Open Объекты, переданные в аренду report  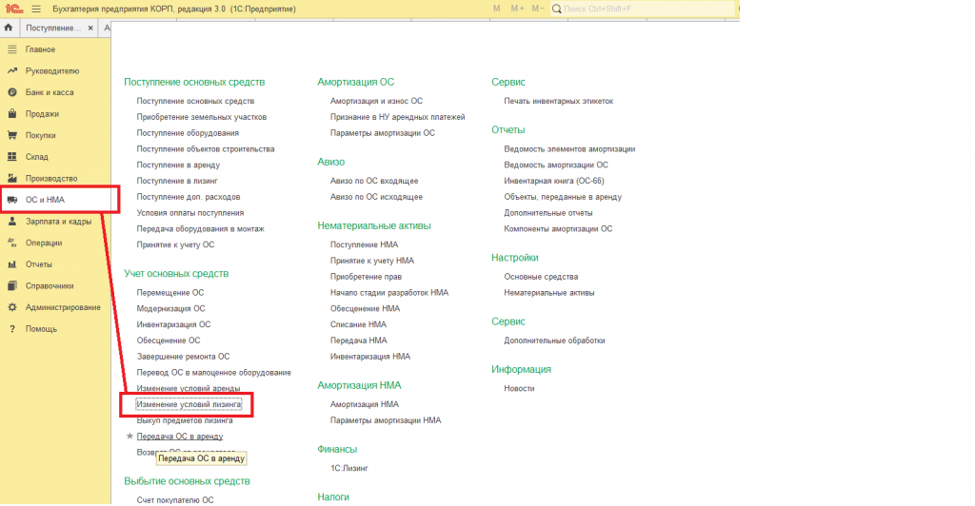click(563, 197)
